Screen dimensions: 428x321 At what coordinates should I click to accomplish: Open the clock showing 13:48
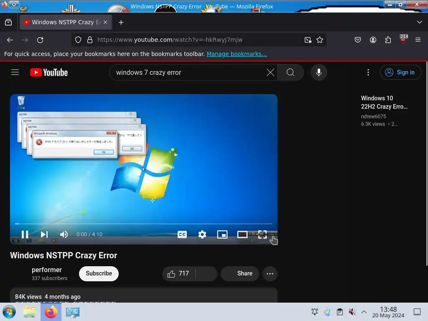point(388,312)
